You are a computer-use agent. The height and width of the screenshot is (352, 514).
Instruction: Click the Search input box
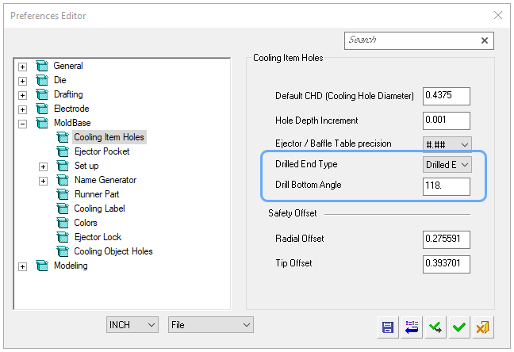(x=412, y=40)
